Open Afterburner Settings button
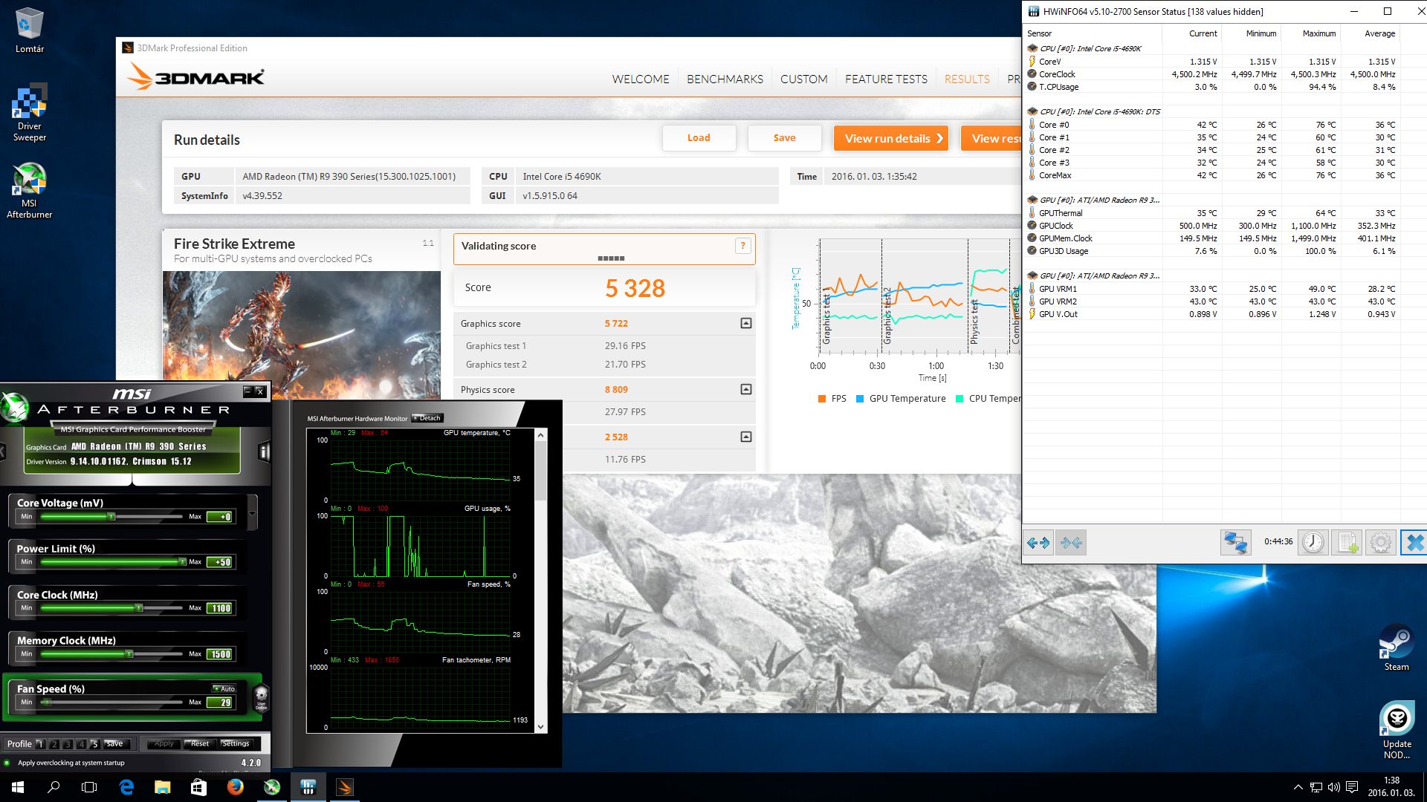 click(x=236, y=744)
